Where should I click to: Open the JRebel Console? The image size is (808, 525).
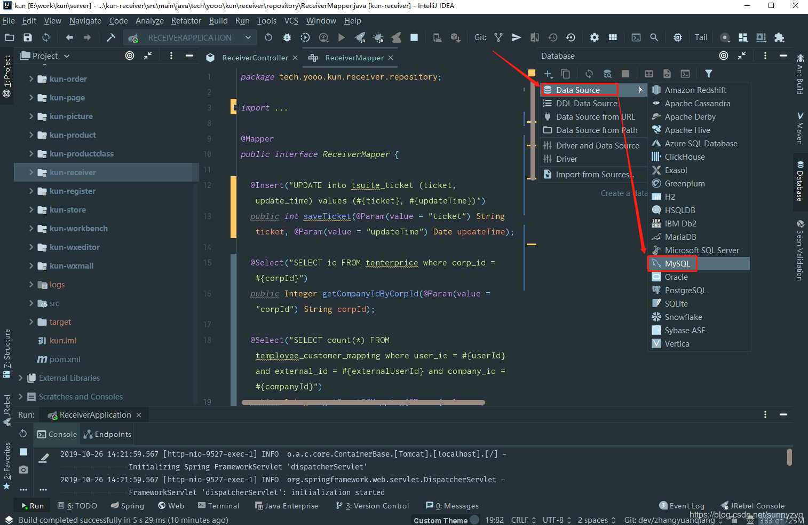(x=752, y=506)
